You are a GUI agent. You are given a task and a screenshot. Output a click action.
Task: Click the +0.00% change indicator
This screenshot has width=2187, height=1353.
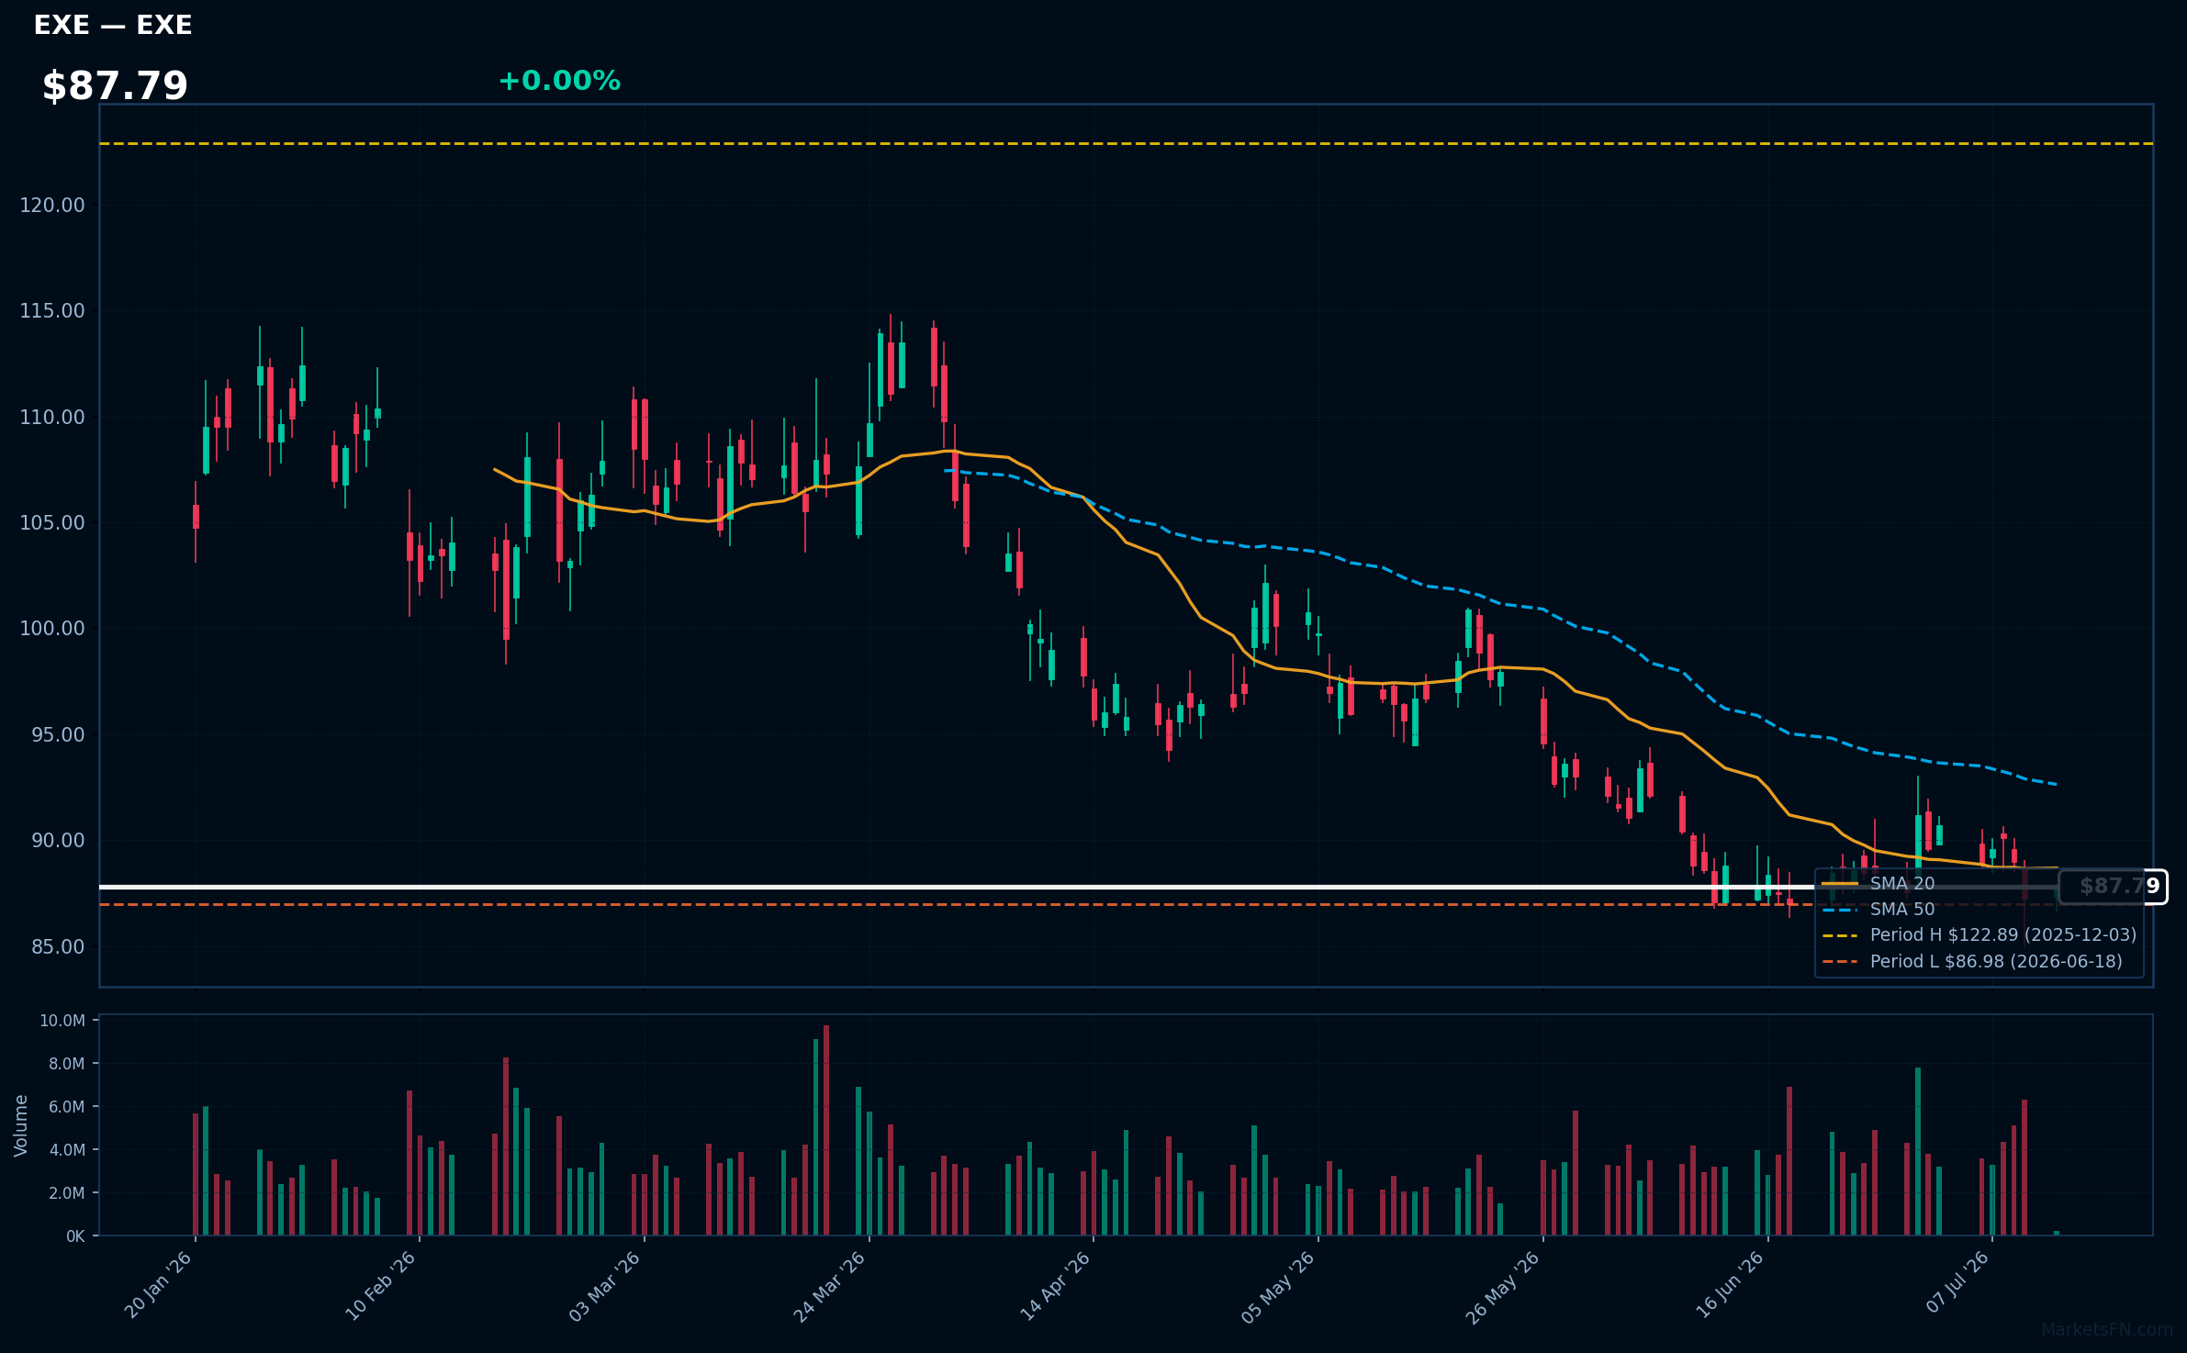(559, 81)
